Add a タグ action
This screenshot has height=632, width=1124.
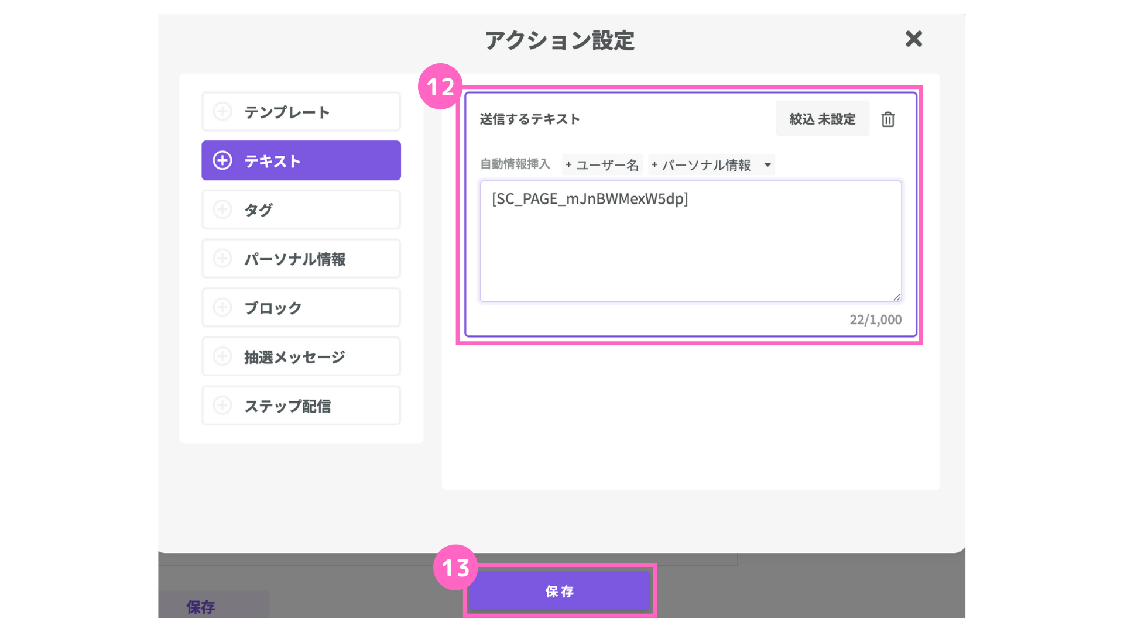301,209
